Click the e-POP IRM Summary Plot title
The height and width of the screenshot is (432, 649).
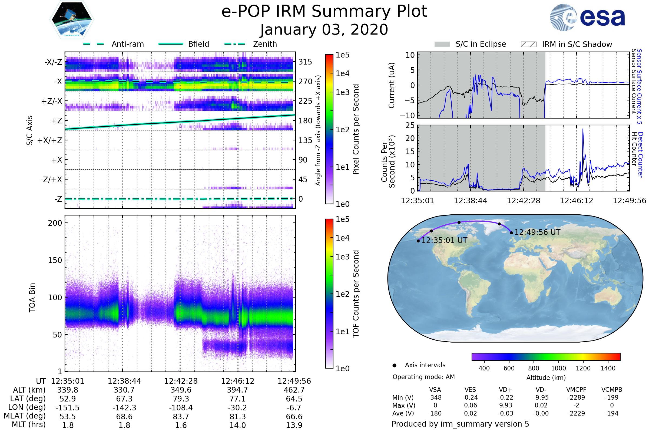click(324, 12)
